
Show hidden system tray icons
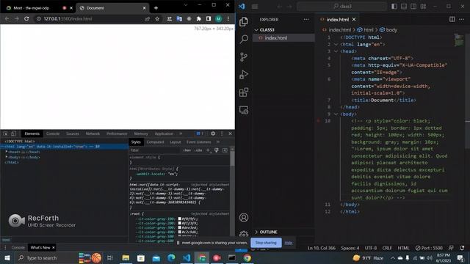pyautogui.click(x=392, y=257)
